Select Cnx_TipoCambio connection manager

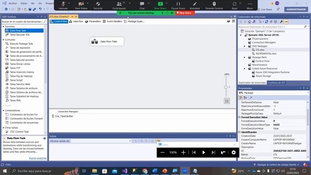tap(62, 116)
